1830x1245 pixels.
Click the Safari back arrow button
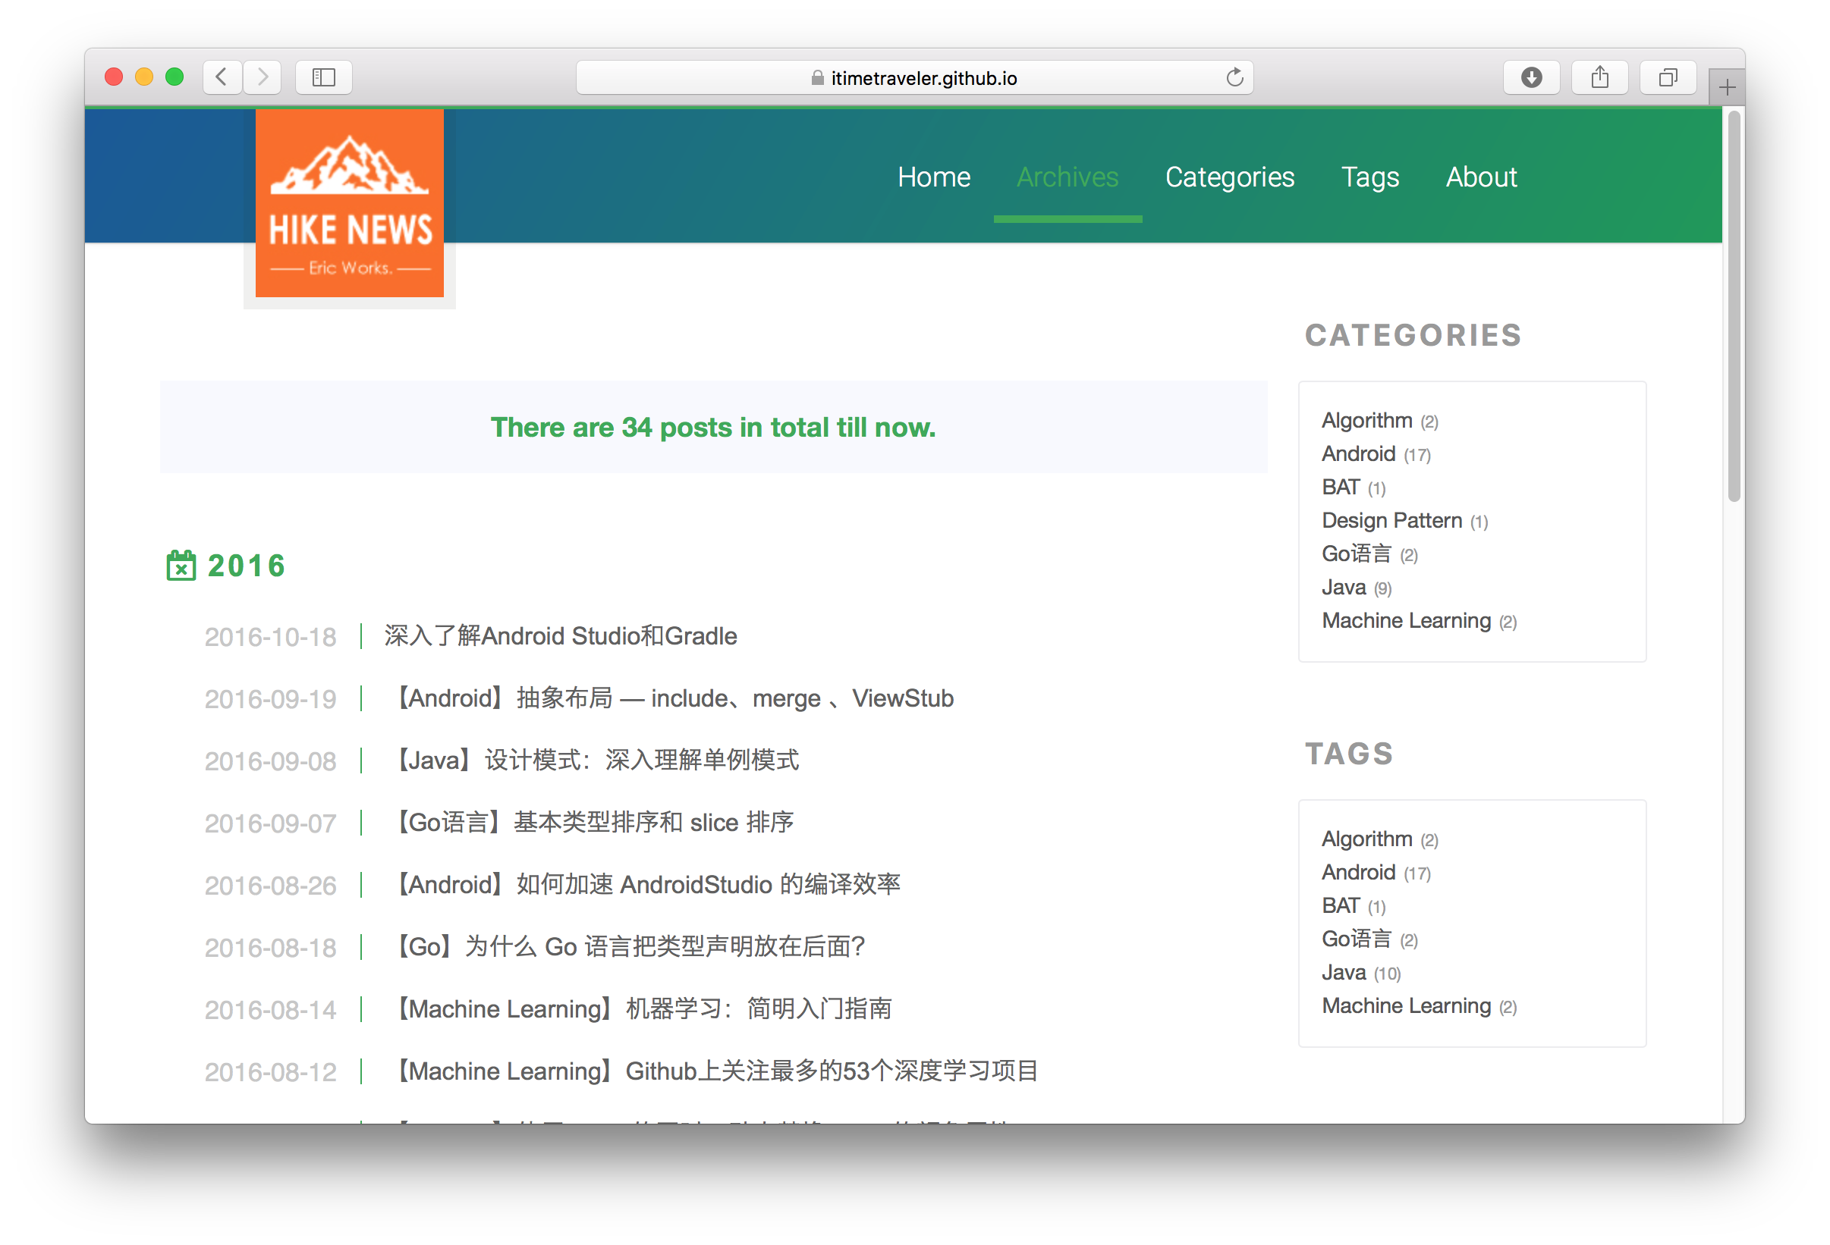222,77
